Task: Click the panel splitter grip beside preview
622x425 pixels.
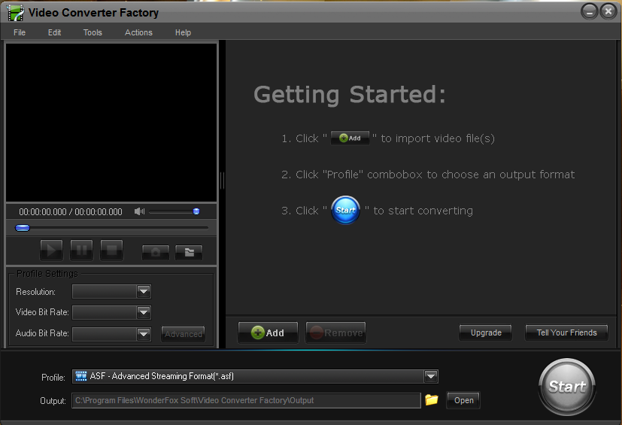Action: coord(222,181)
